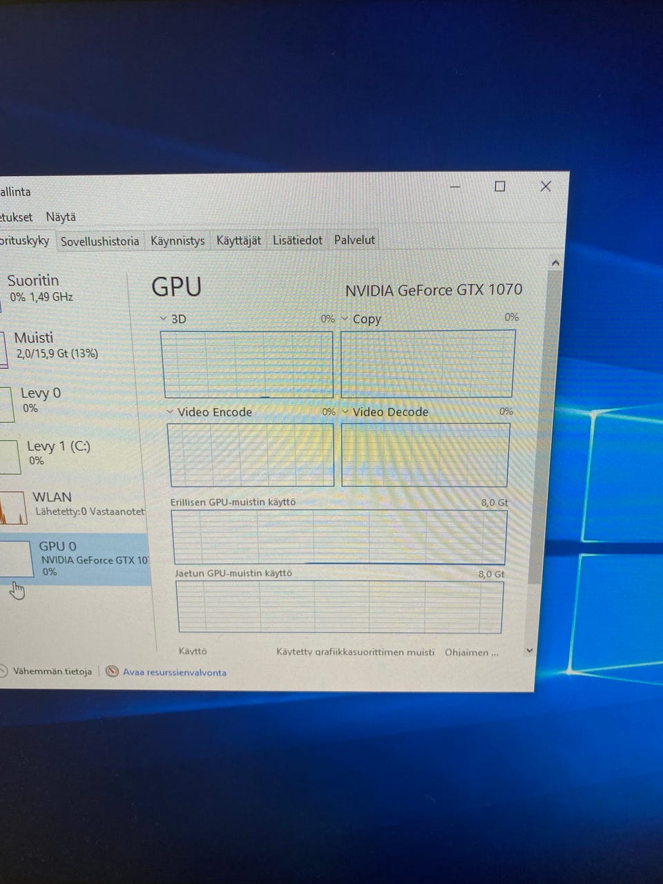The width and height of the screenshot is (663, 884).
Task: Click the Video Encode usage graph
Action: [251, 454]
